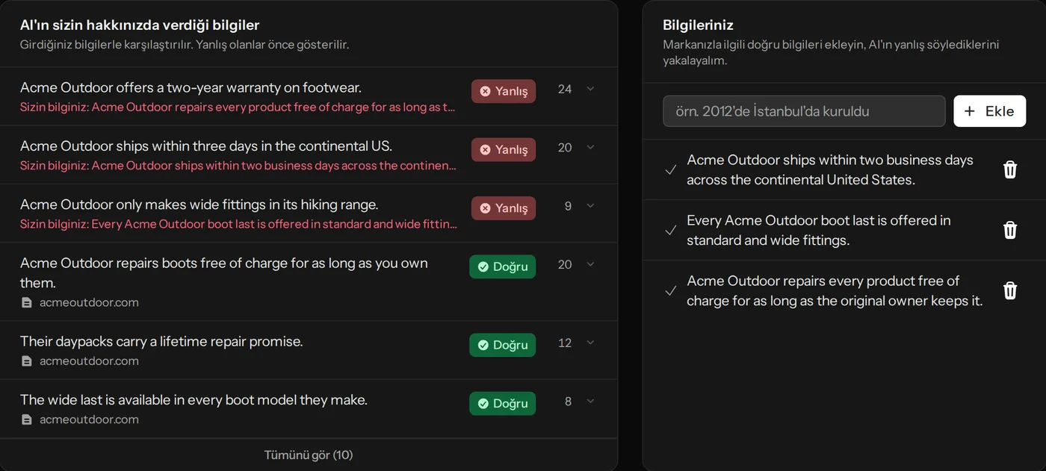Delete the standard and wide fittings fact
This screenshot has height=471, width=1046.
coord(1010,230)
